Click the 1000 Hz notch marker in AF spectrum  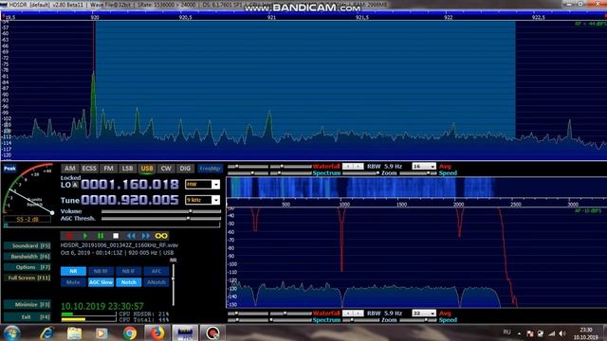(341, 240)
